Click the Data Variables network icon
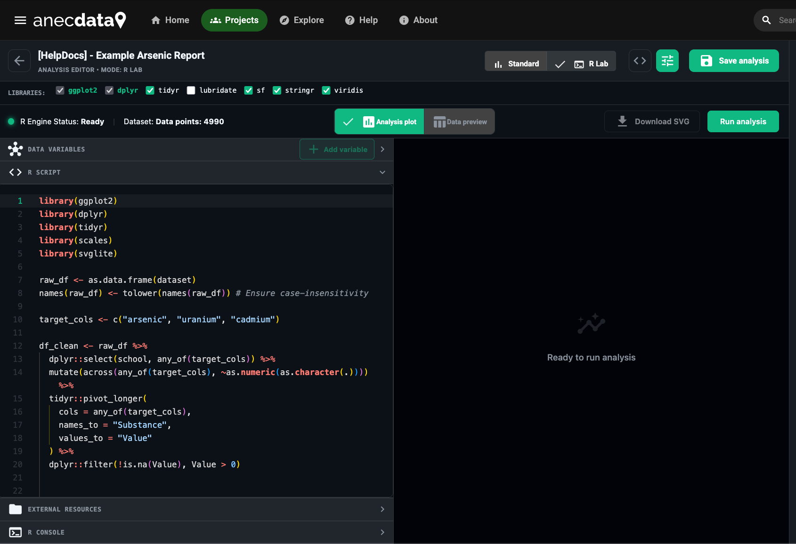 [16, 149]
